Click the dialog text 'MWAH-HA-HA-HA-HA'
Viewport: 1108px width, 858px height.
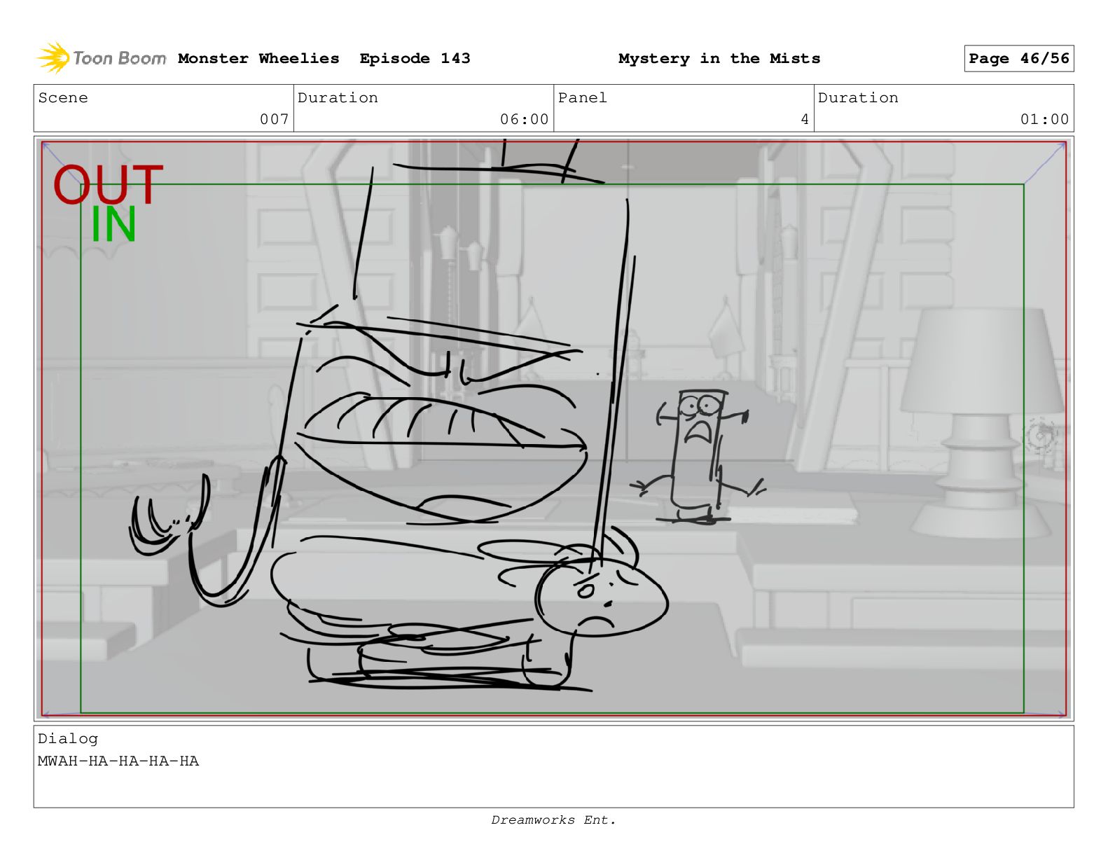118,761
